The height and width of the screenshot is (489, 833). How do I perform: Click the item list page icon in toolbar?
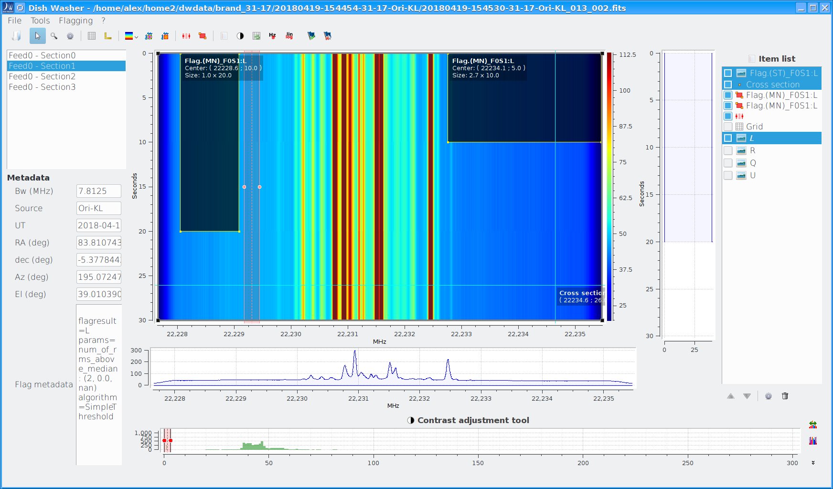pyautogui.click(x=224, y=36)
